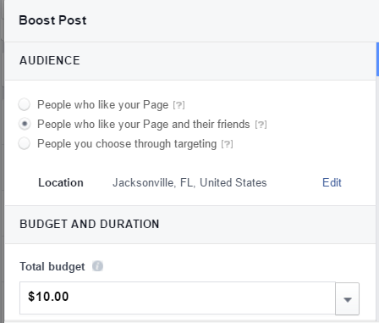Click the 'AUDIENCE' section header

click(x=50, y=60)
